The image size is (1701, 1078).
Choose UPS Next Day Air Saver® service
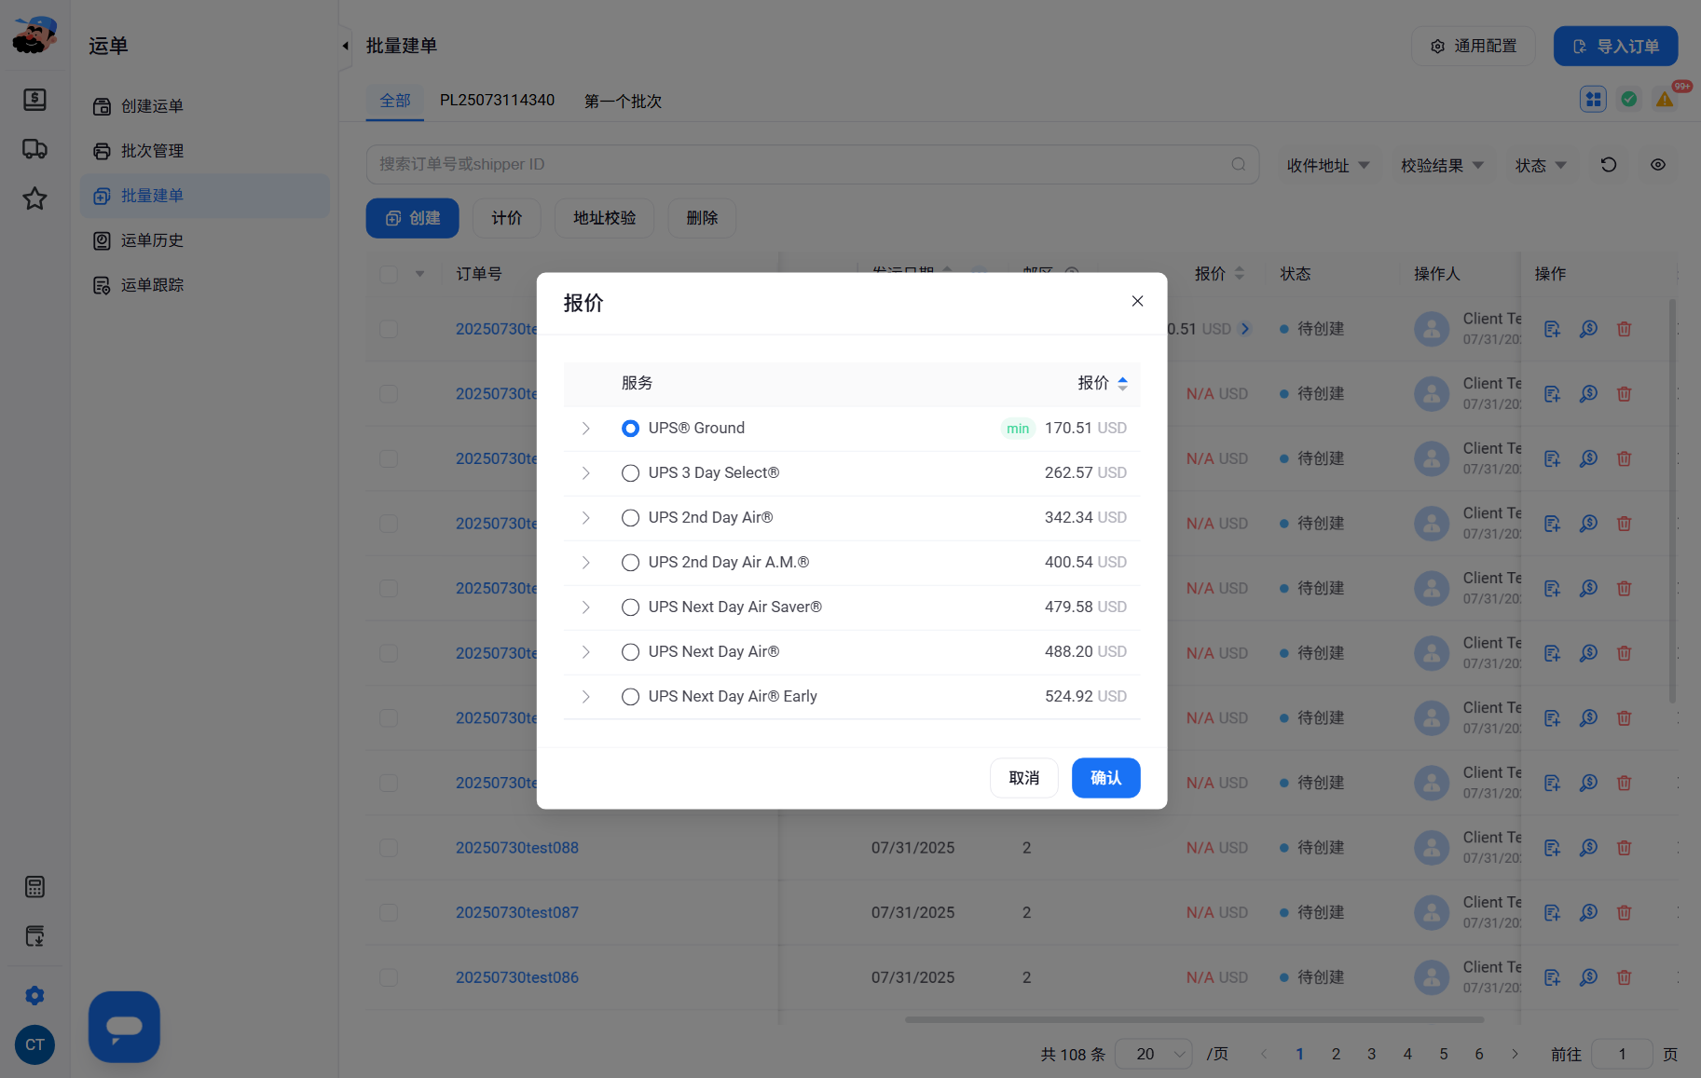(x=630, y=607)
